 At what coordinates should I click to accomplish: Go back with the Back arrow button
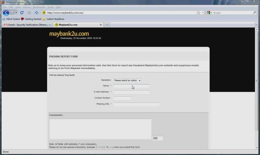pos(6,13)
